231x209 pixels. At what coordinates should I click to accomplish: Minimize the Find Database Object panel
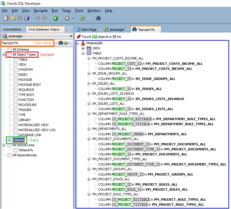[x=69, y=30]
